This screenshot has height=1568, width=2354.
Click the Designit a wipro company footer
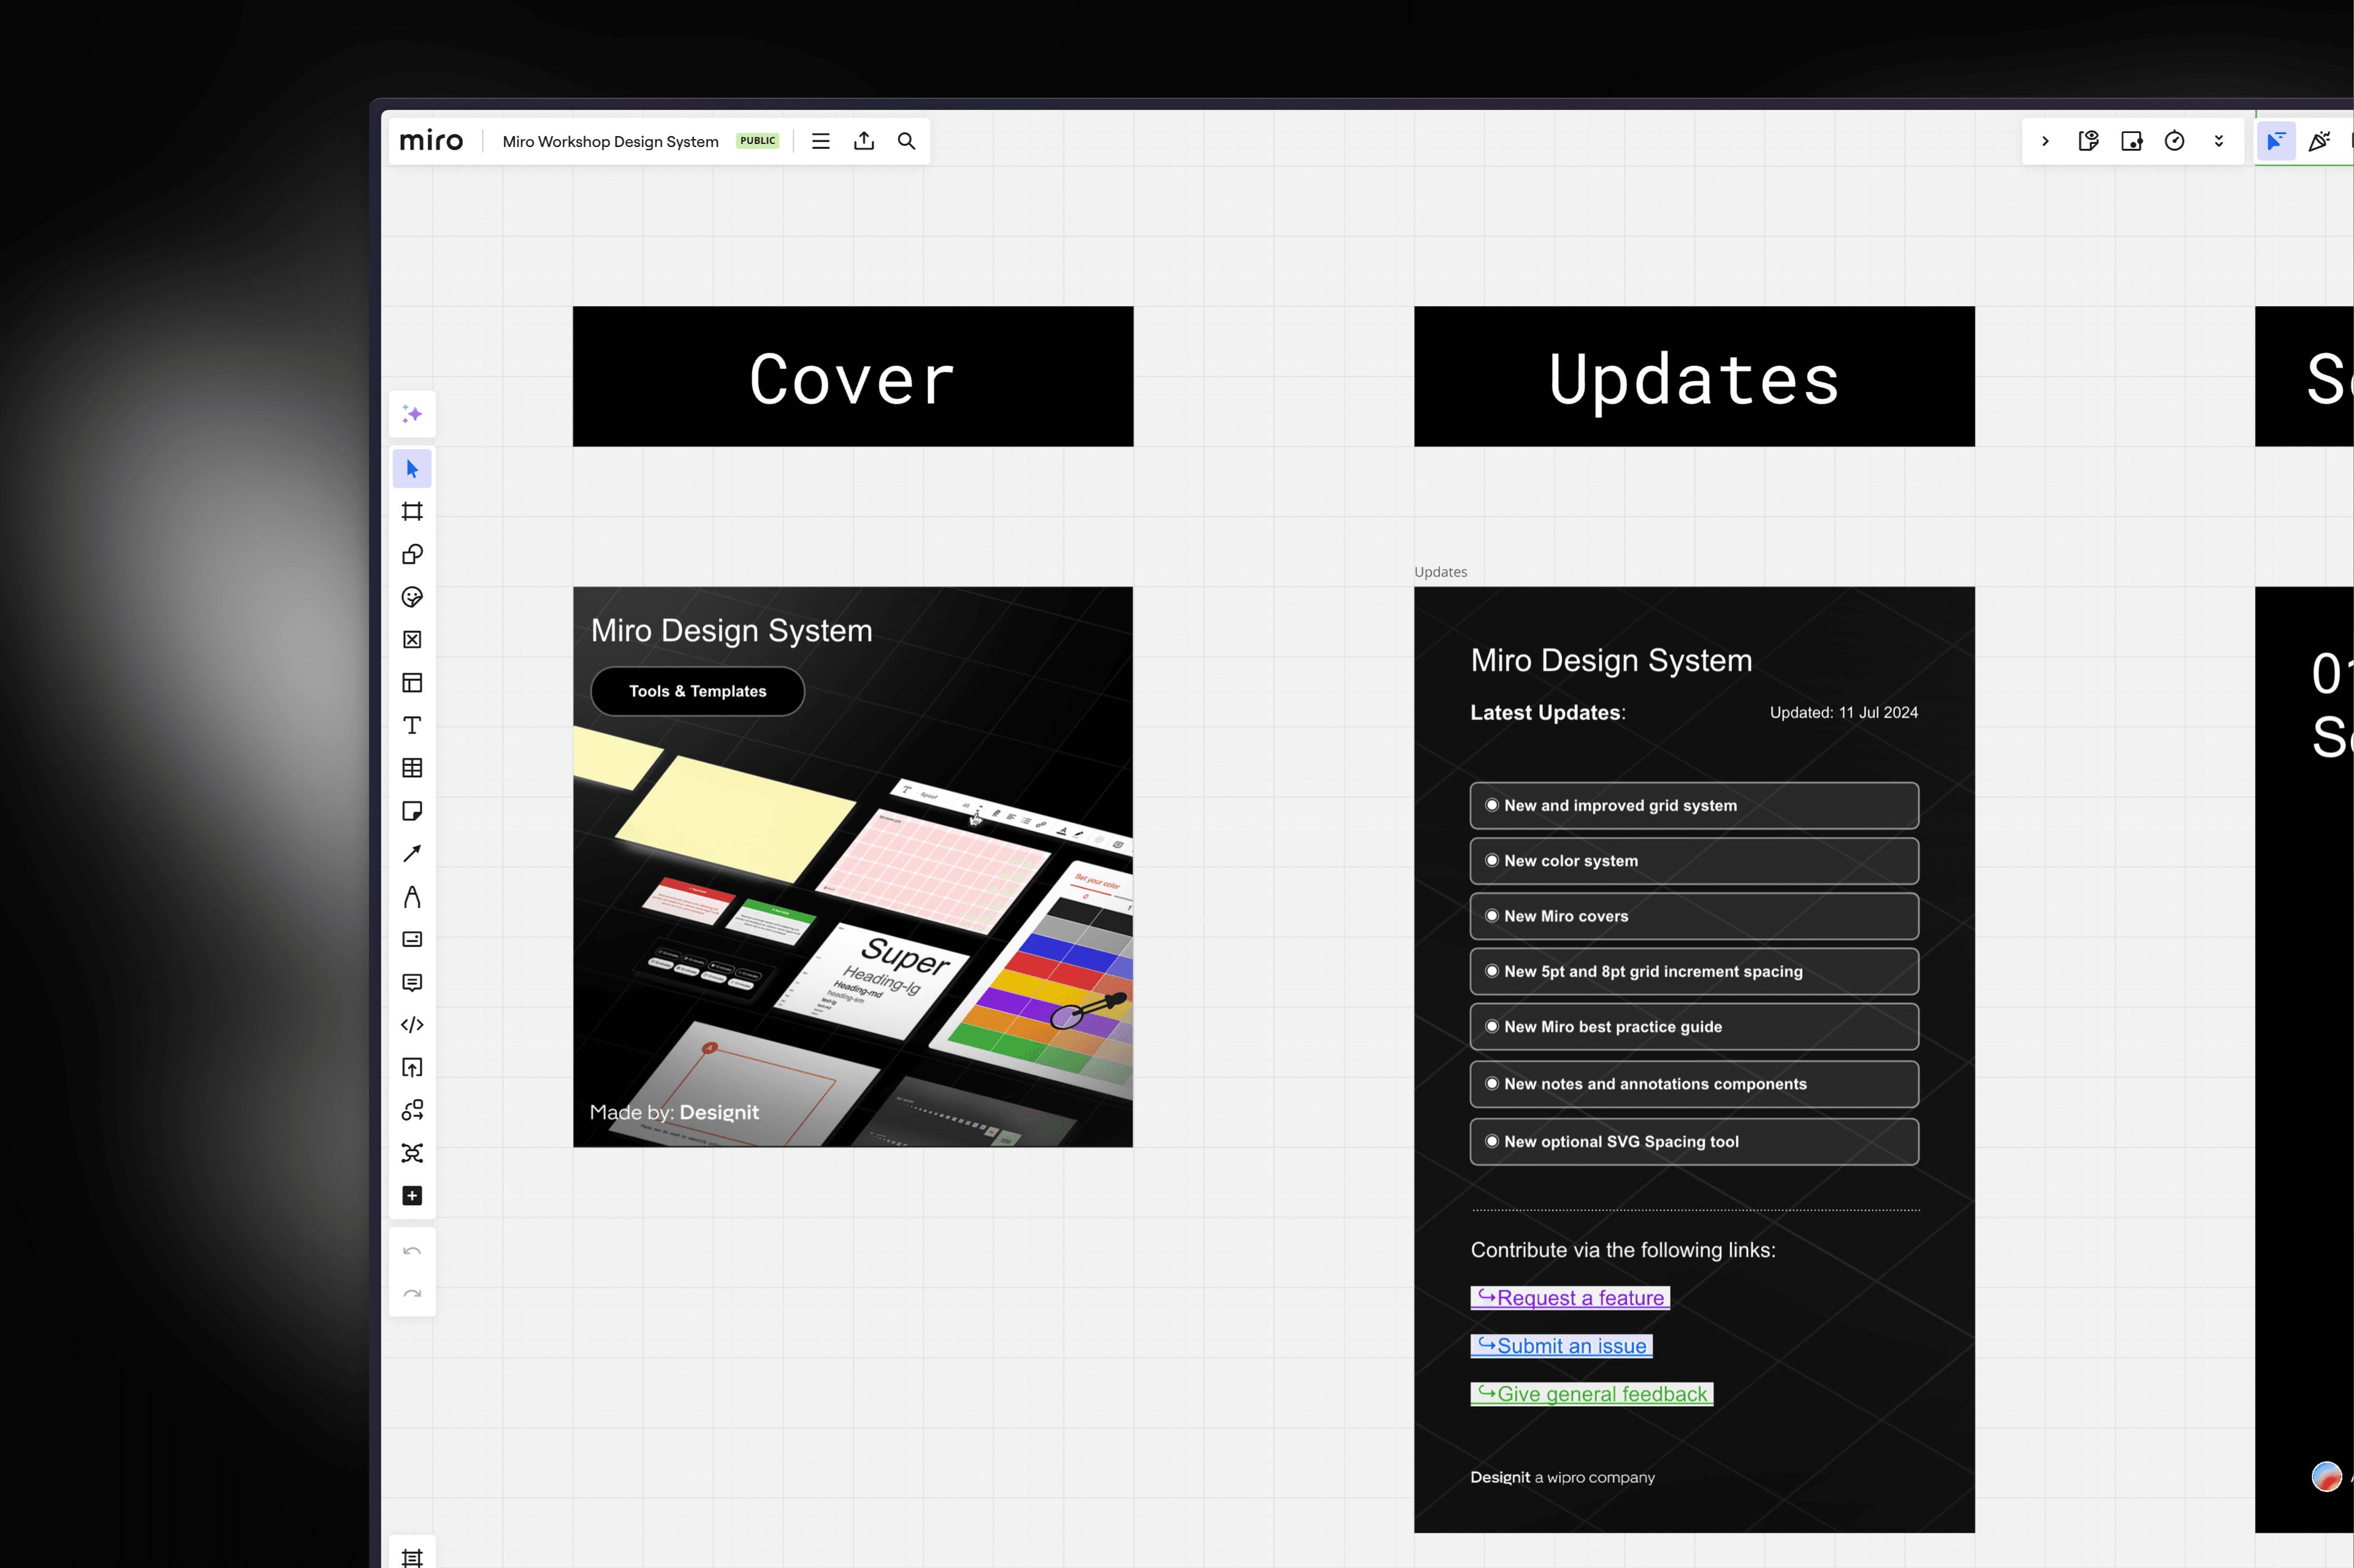coord(1563,1478)
